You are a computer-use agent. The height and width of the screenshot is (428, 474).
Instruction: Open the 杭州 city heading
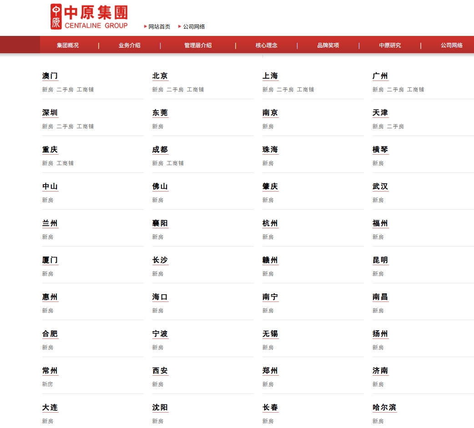[x=270, y=223]
